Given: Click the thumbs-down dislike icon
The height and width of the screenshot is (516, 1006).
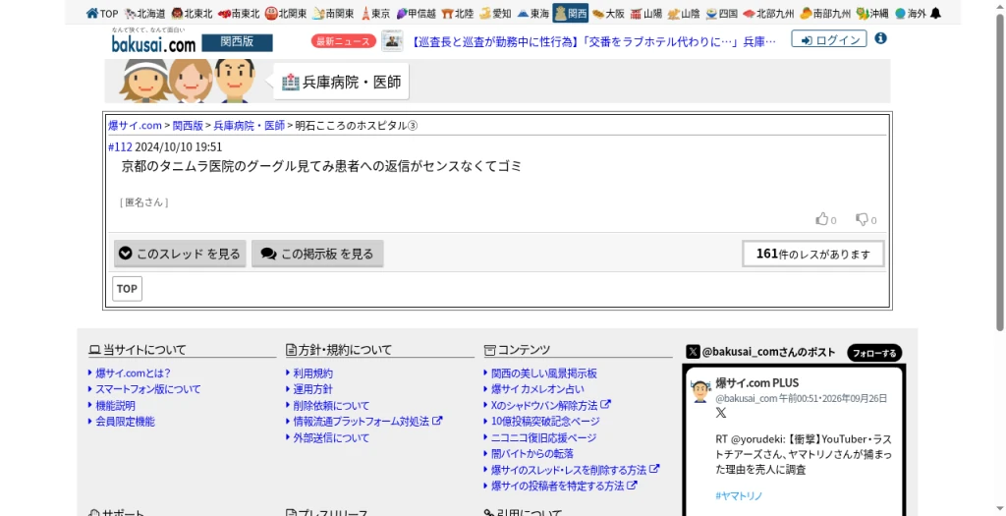Looking at the screenshot, I should [862, 219].
